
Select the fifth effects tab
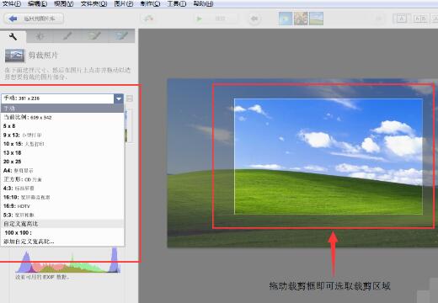coord(121,36)
